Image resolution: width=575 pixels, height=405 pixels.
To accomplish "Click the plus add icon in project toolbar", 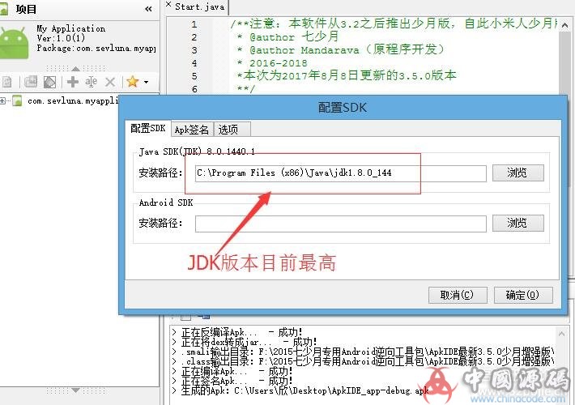I will 73,82.
